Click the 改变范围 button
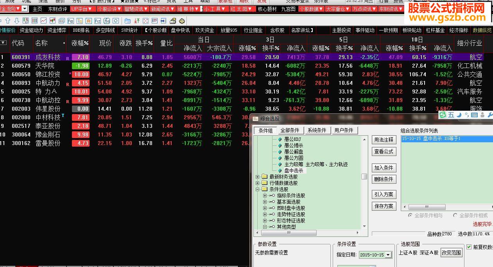493x267 pixels. coord(451,253)
